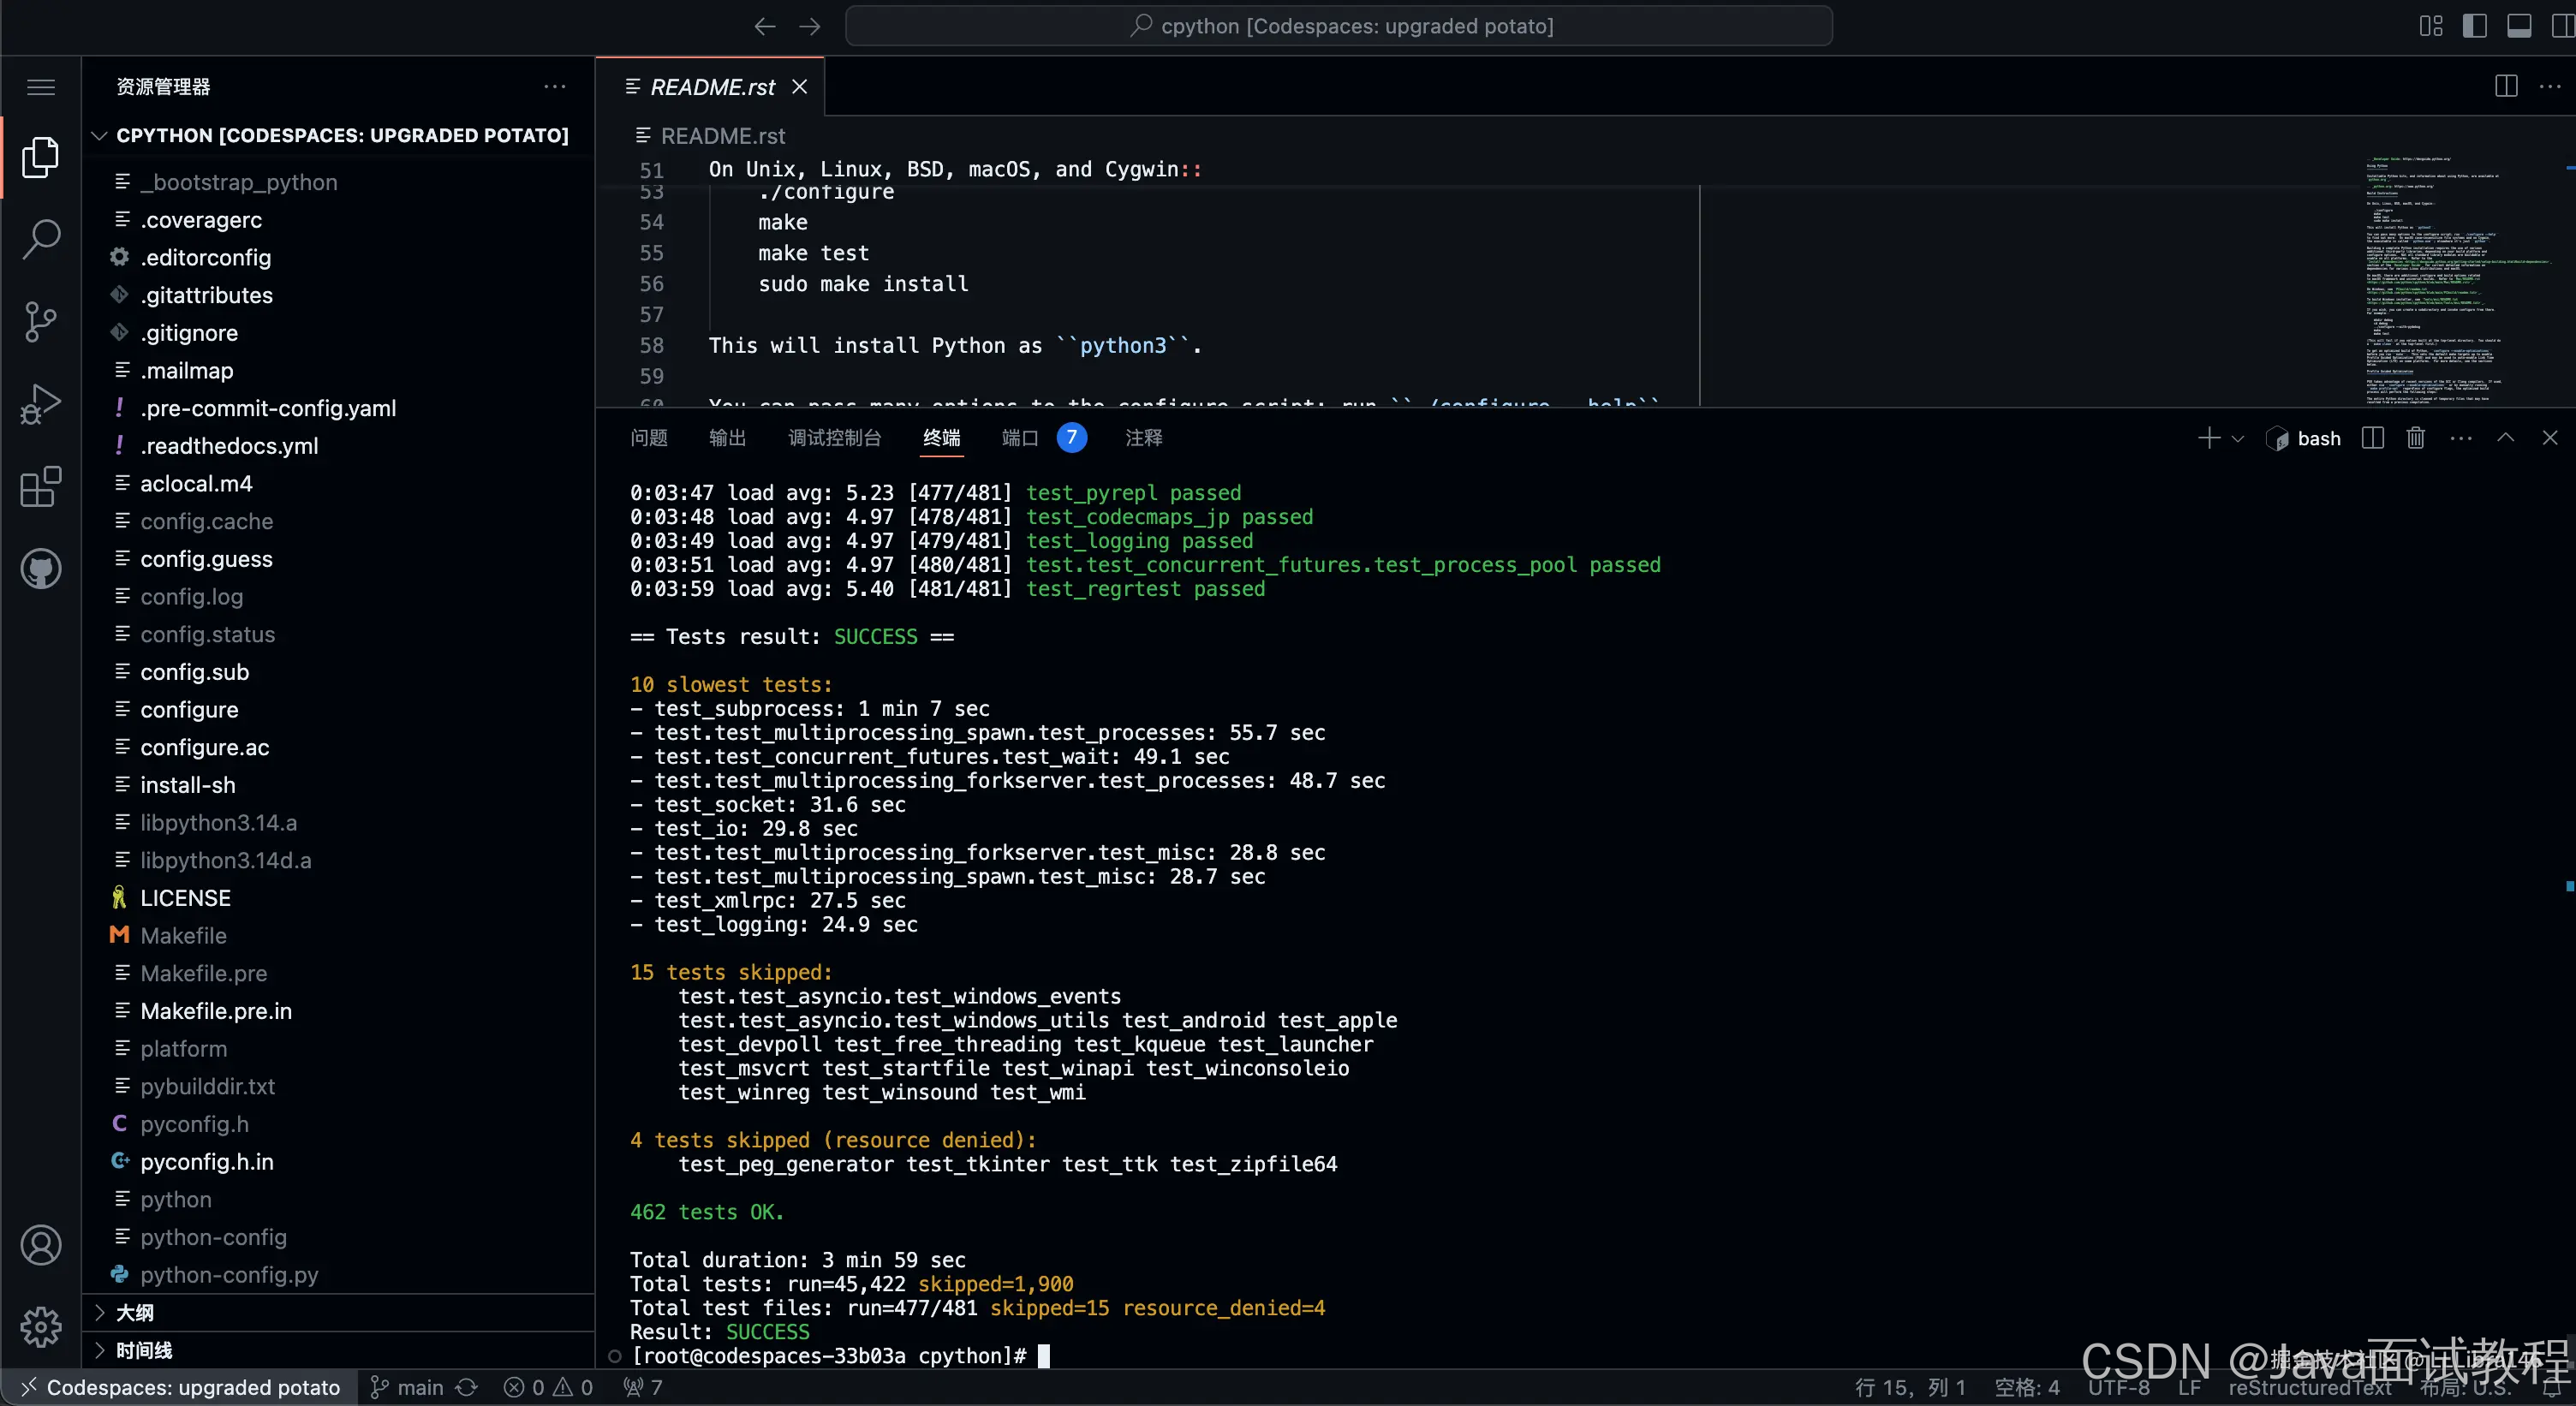The height and width of the screenshot is (1406, 2576).
Task: Synchronize changes via status bar sync icon
Action: (467, 1388)
